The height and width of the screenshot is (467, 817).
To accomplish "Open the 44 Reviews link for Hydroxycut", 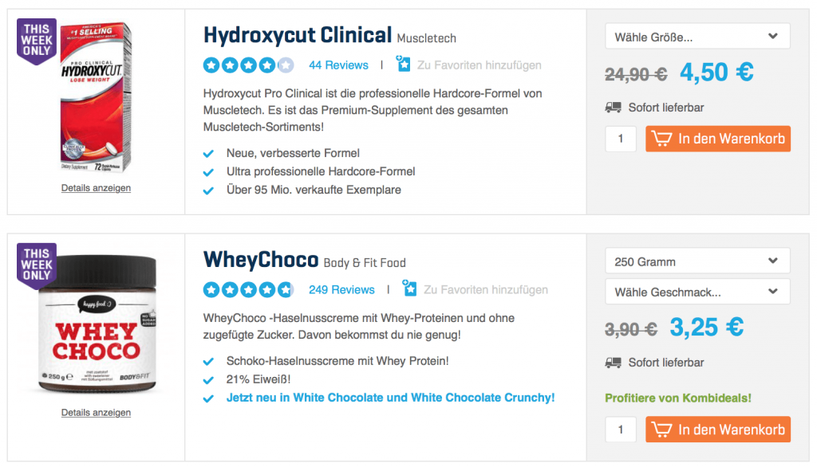I will click(338, 65).
